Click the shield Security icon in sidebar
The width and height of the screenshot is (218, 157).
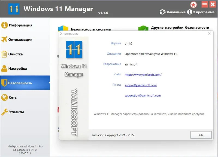[x=4, y=83]
